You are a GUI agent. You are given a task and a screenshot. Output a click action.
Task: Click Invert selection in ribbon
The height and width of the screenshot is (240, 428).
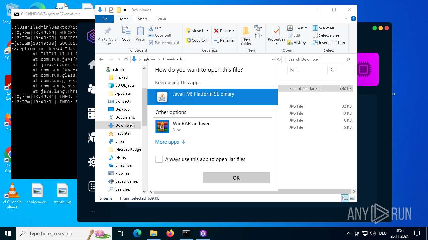pyautogui.click(x=329, y=43)
